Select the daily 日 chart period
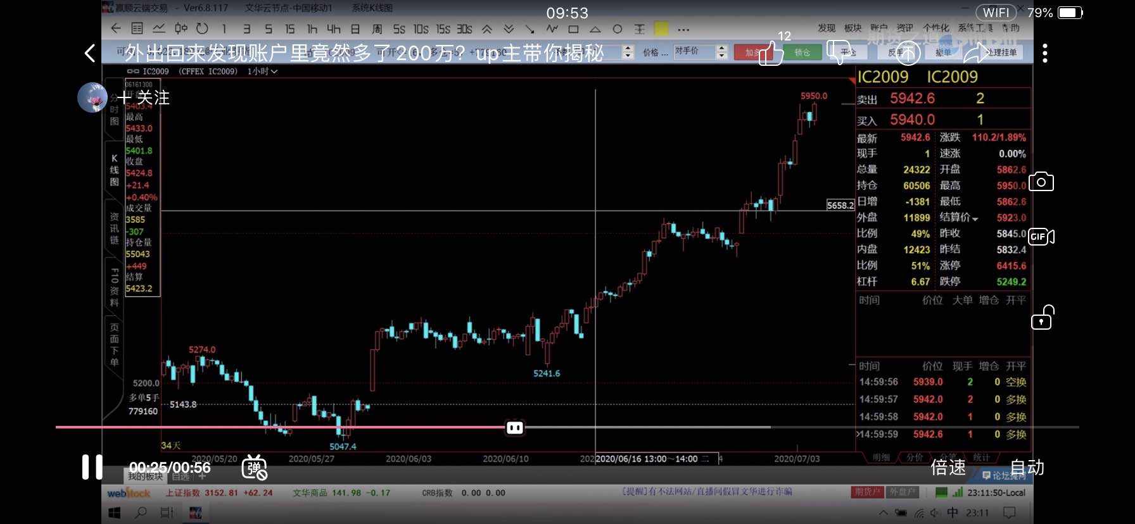The image size is (1135, 524). [355, 29]
